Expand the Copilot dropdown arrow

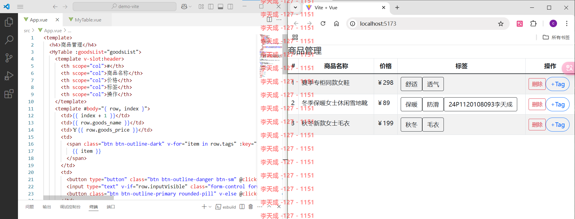(190, 7)
